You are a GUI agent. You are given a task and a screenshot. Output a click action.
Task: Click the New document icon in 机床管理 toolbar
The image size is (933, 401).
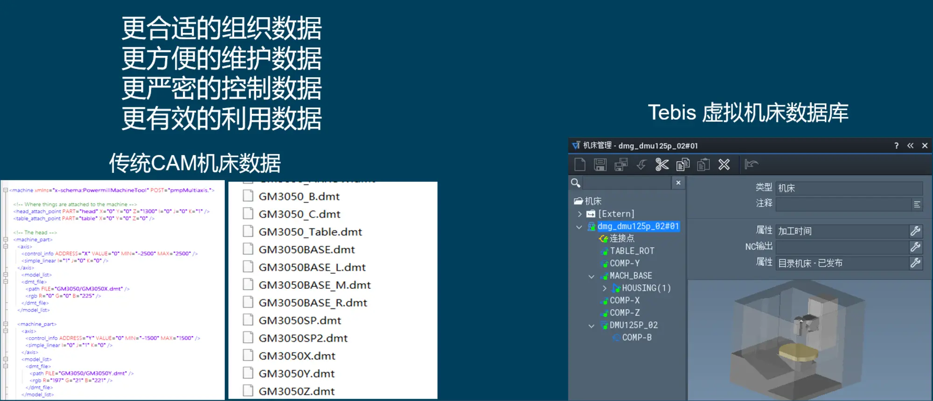580,164
